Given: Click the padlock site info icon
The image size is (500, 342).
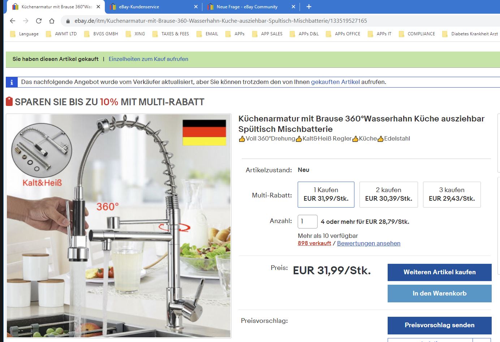Looking at the screenshot, I should (68, 21).
